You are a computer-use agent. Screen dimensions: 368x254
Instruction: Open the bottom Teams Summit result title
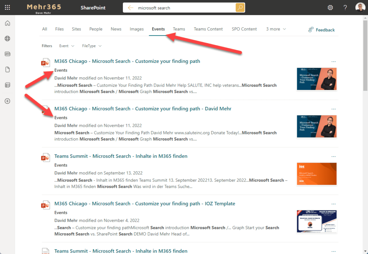(x=121, y=251)
